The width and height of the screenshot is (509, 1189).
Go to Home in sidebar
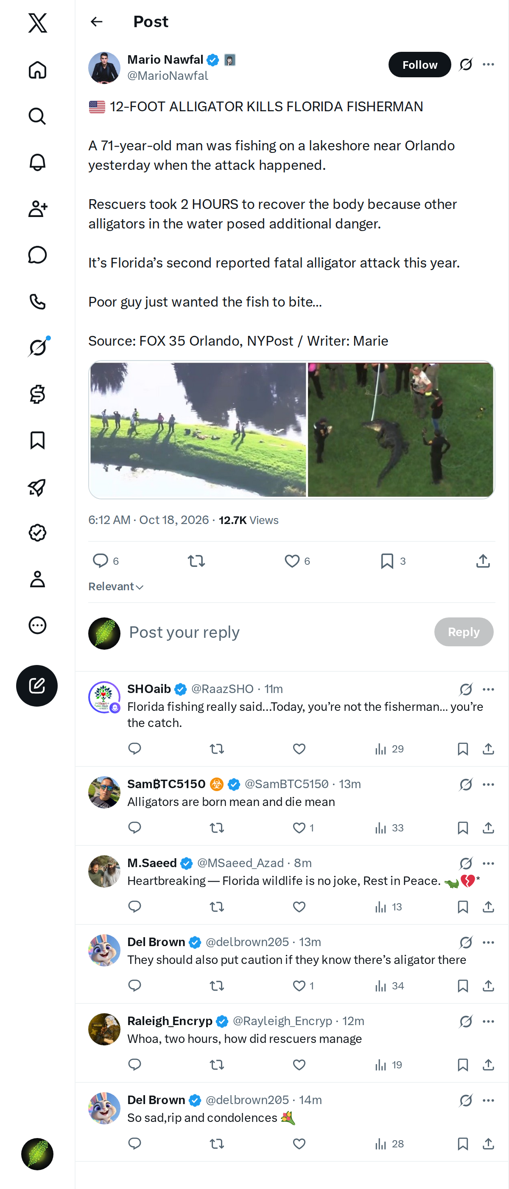[x=37, y=70]
